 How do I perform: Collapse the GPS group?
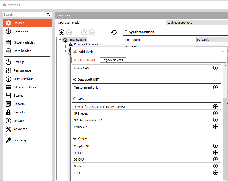[x=75, y=99]
